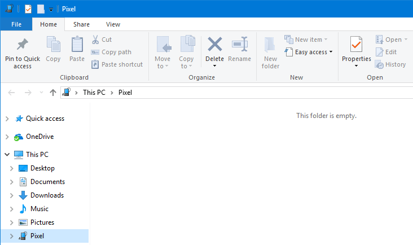Image resolution: width=413 pixels, height=245 pixels.
Task: Click Pin to Quick access icon
Action: click(23, 44)
